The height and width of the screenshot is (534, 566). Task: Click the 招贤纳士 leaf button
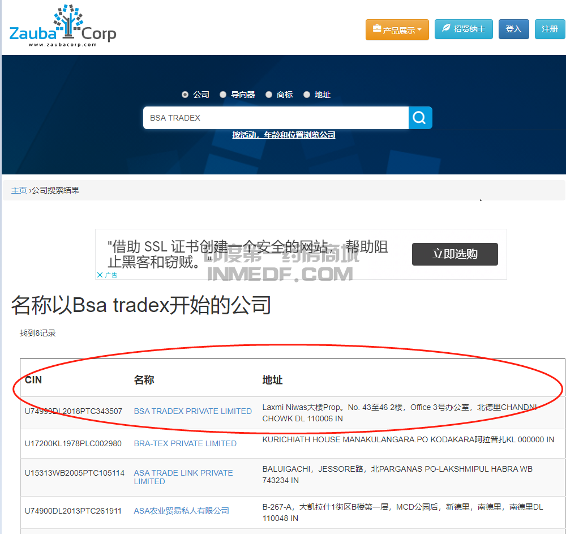click(x=464, y=29)
